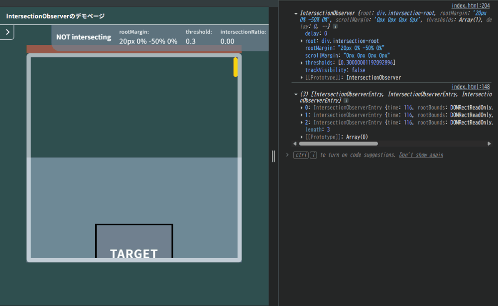
Task: Expand the root: div.intersection-root property
Action: click(x=302, y=41)
